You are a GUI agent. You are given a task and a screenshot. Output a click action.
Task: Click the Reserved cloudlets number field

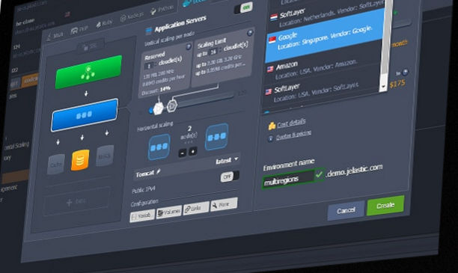[x=149, y=66]
